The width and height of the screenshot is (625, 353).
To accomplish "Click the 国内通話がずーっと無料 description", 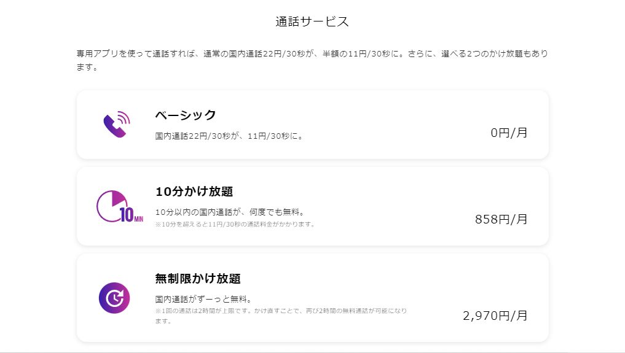I will 204,300.
